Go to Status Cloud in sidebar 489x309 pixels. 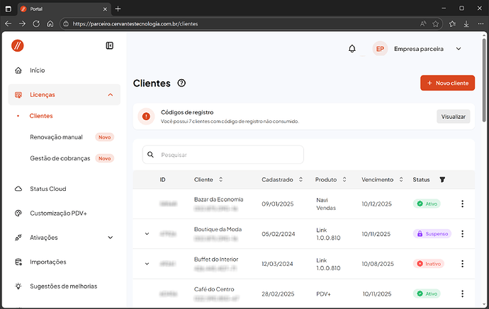point(47,189)
